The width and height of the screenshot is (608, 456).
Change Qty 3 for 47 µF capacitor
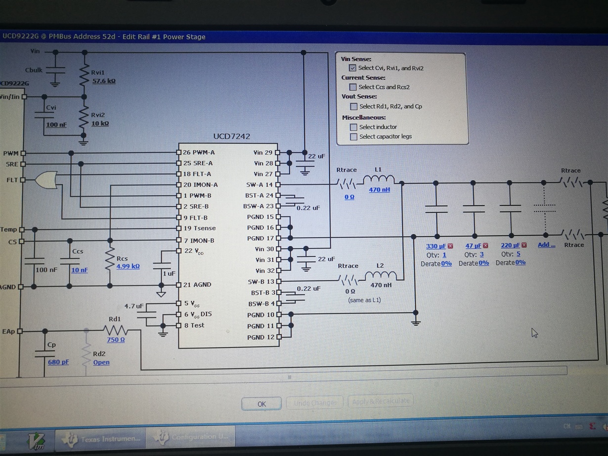[x=481, y=255]
